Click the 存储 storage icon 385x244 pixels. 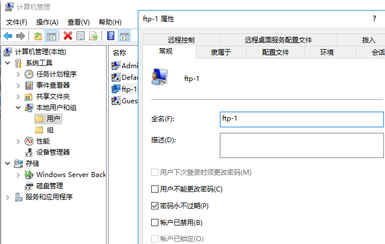point(18,164)
